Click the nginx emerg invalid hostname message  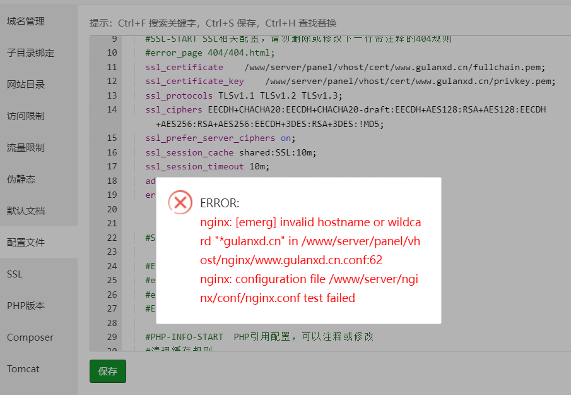310,241
